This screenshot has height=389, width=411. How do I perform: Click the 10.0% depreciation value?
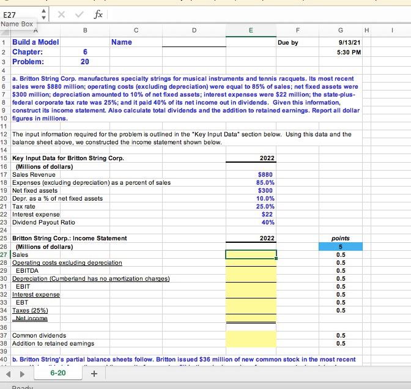coord(265,198)
